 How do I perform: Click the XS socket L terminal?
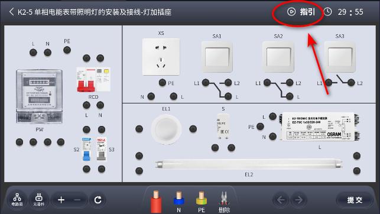[x=174, y=96]
